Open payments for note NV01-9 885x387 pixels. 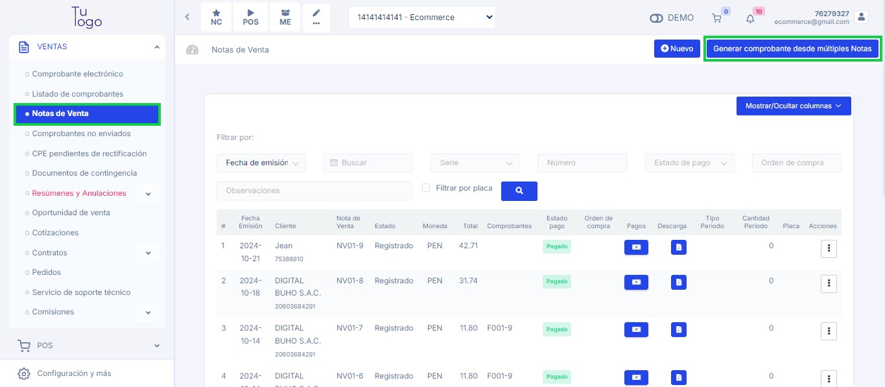(636, 247)
